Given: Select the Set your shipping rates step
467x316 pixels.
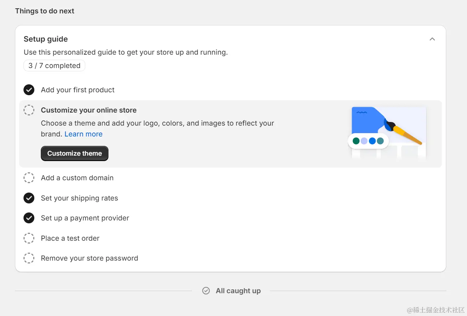Looking at the screenshot, I should [79, 198].
